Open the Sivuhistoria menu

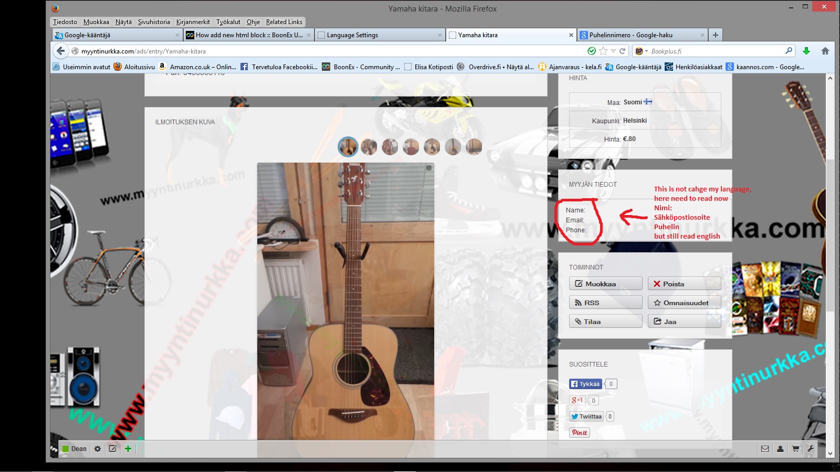tap(154, 22)
